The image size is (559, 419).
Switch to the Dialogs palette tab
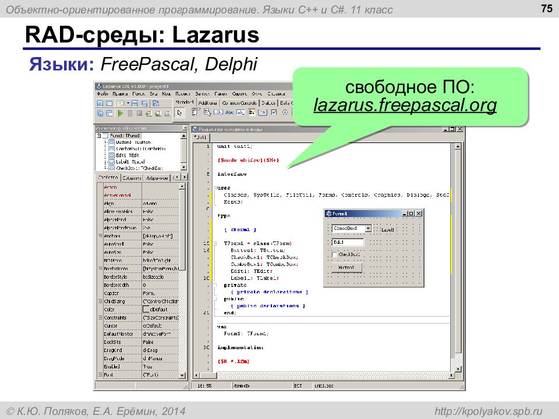click(x=268, y=103)
